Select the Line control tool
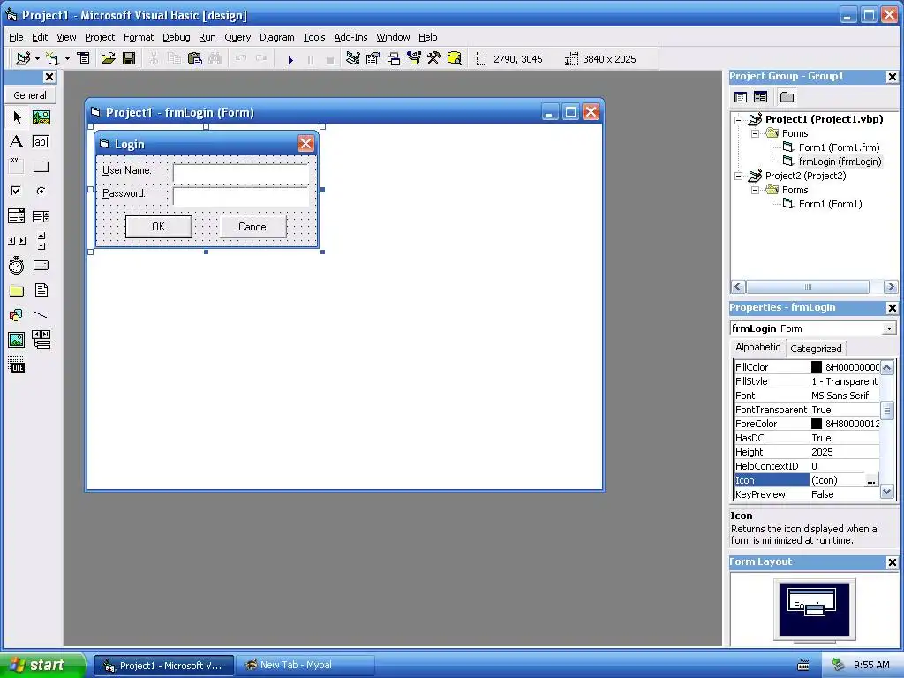The width and height of the screenshot is (904, 678). [41, 315]
